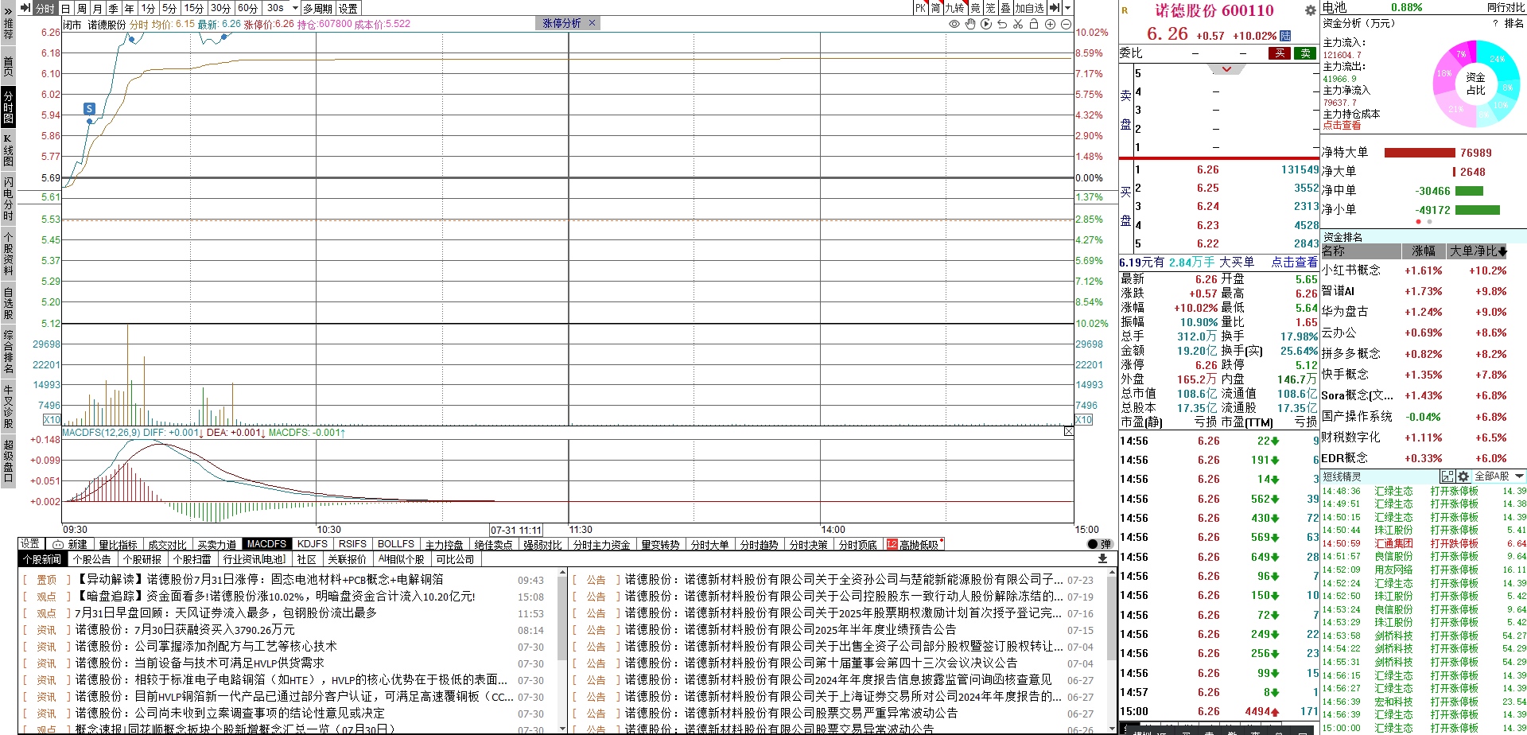This screenshot has width=1527, height=735.
Task: Zoom in using the plus circle icon
Action: (x=1050, y=24)
